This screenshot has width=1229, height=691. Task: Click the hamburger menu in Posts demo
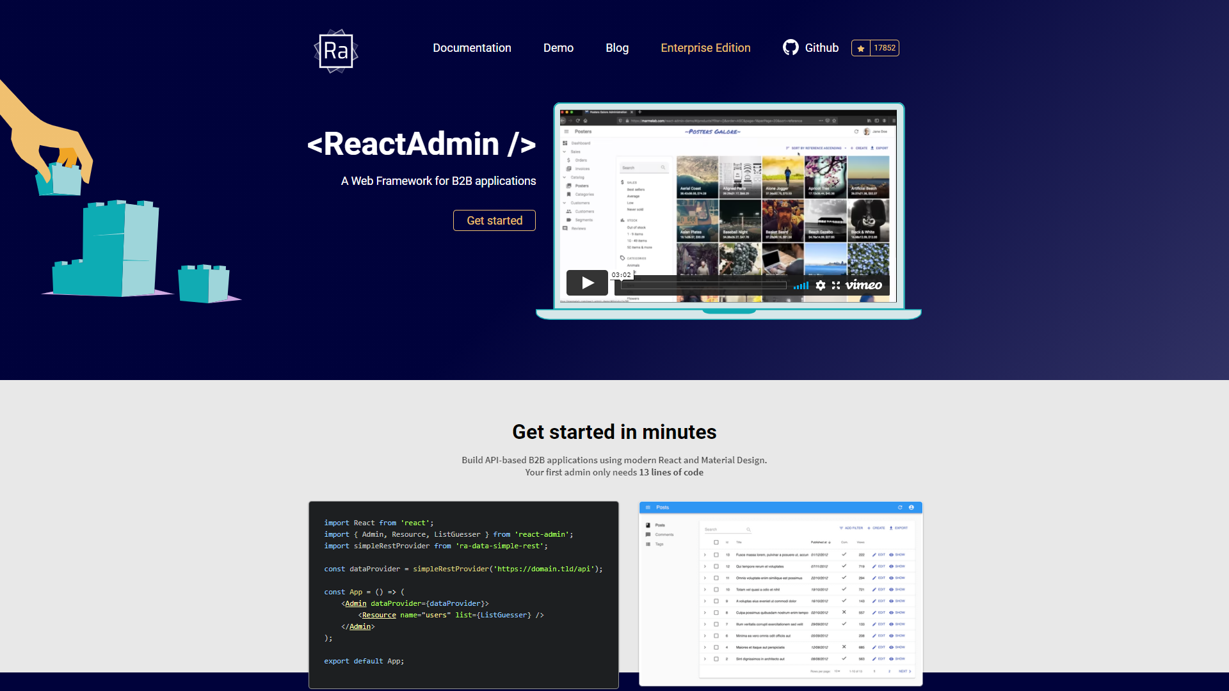coord(648,507)
